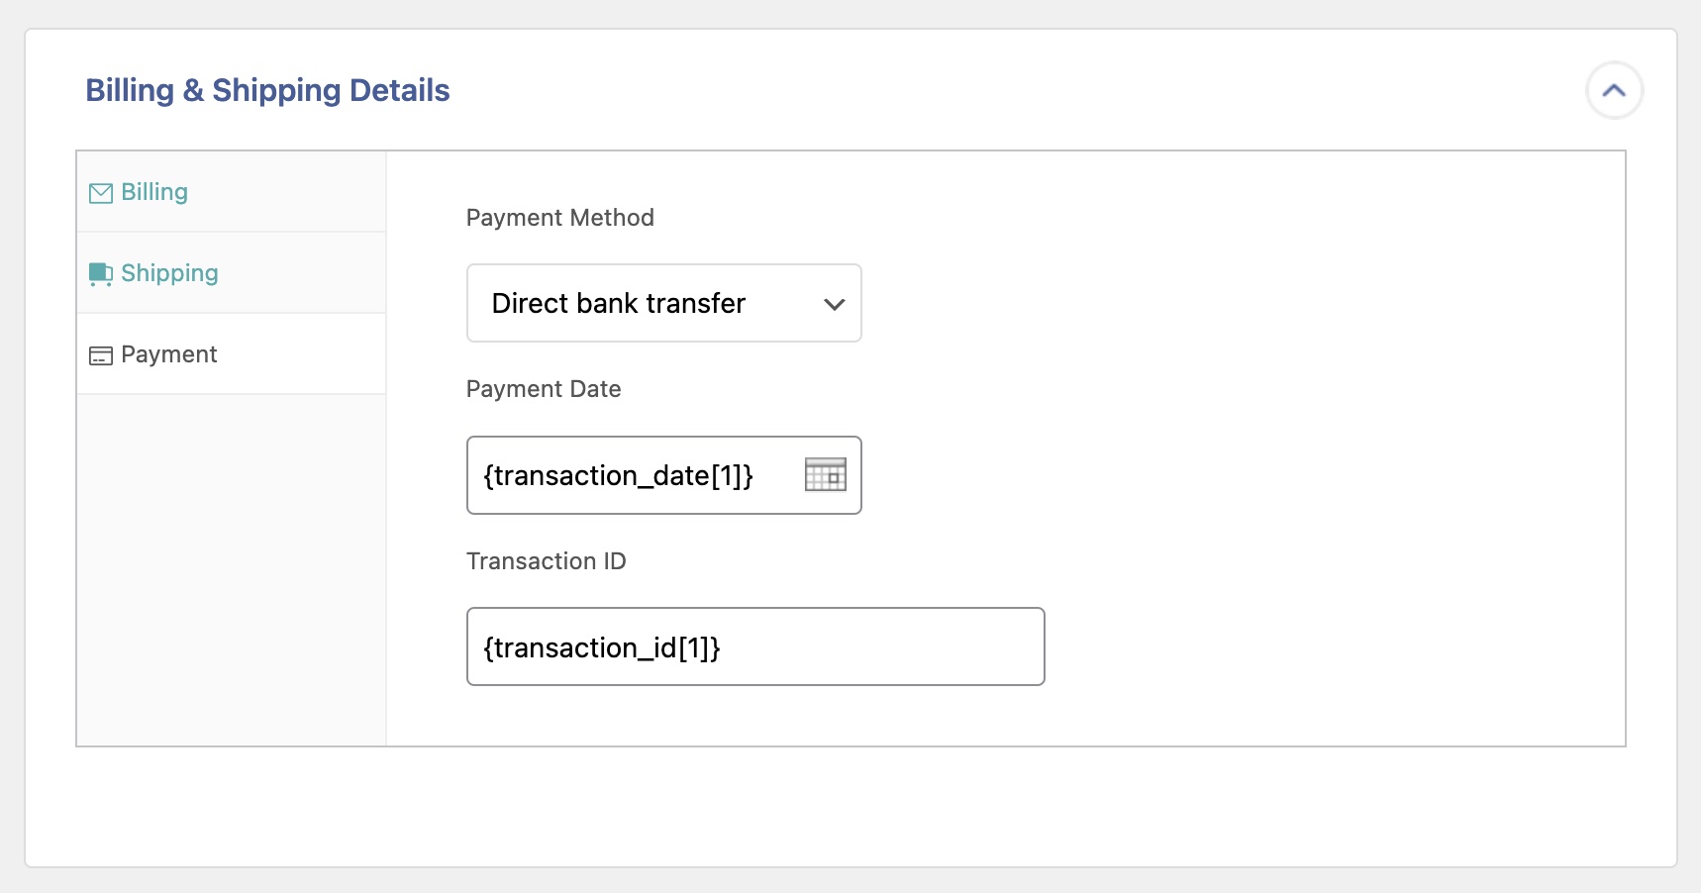
Task: Click the truck icon beside Shipping
Action: click(x=100, y=274)
